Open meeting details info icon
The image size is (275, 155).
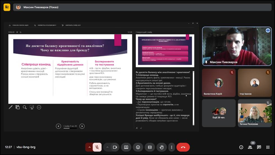pyautogui.click(x=241, y=147)
